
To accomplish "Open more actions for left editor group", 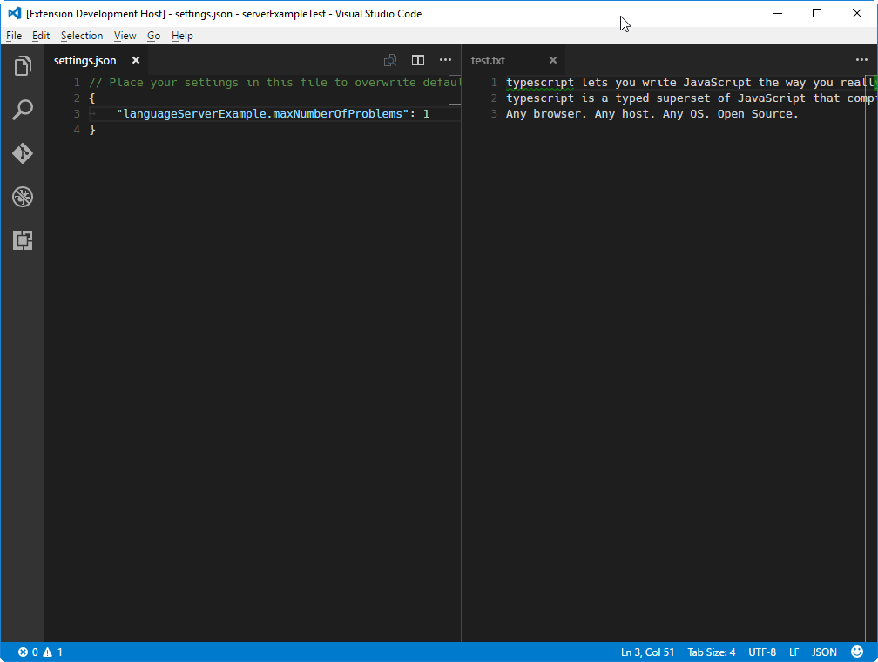I will 445,60.
